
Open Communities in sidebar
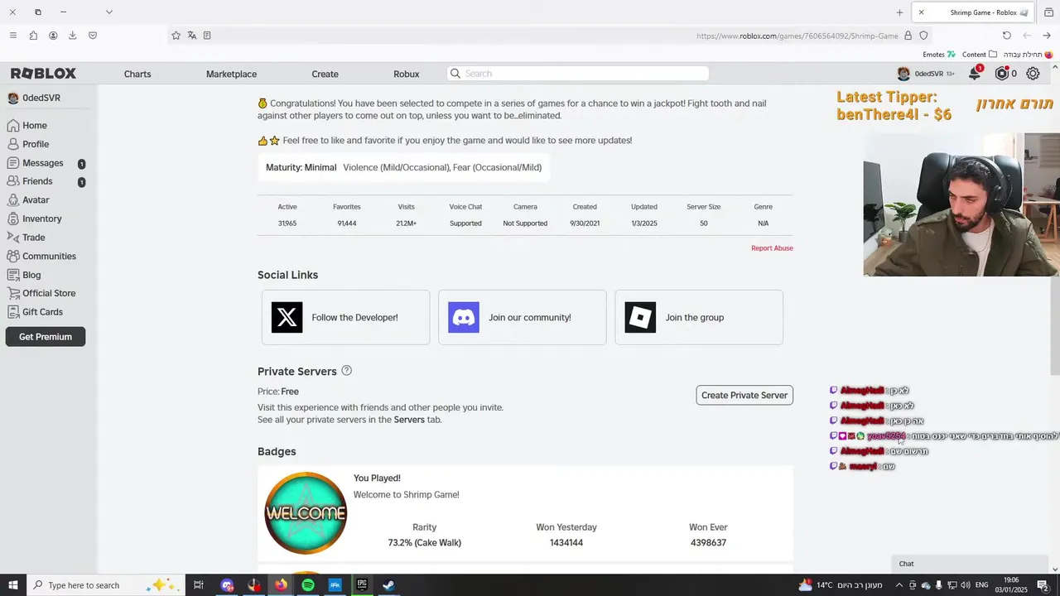click(x=49, y=257)
